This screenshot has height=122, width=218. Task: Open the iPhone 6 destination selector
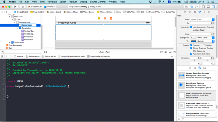tap(50, 7)
